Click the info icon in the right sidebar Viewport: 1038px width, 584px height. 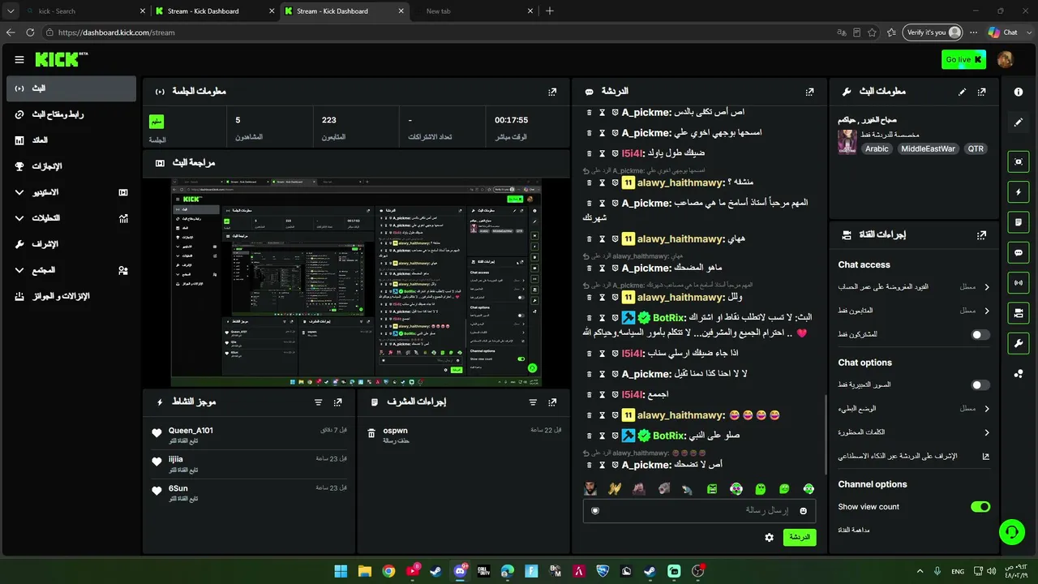pos(1019,92)
